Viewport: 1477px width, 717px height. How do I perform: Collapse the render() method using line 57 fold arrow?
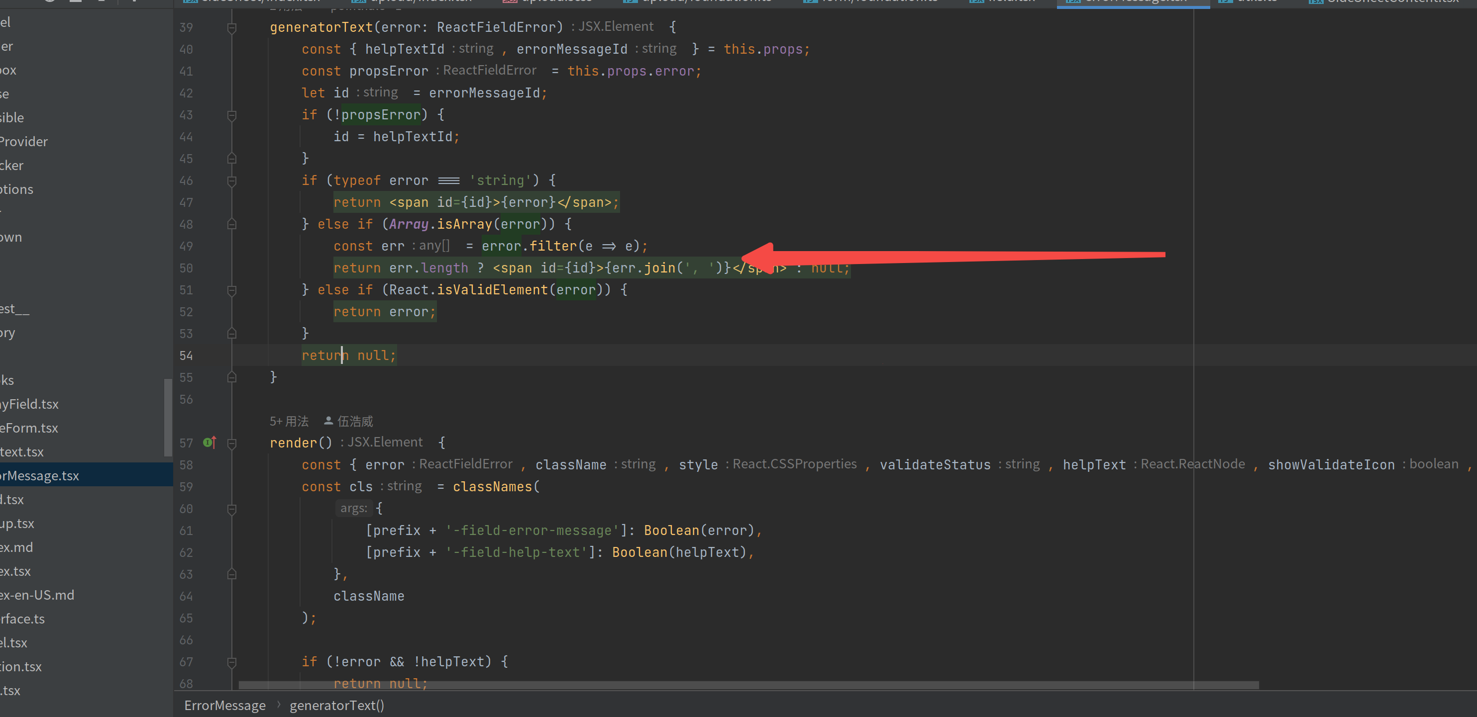click(x=232, y=445)
